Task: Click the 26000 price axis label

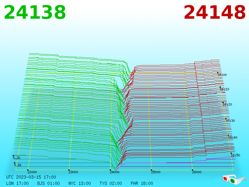Action: point(197,172)
